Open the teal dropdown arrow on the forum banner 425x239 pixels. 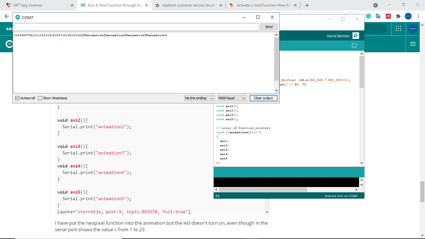coord(354,45)
